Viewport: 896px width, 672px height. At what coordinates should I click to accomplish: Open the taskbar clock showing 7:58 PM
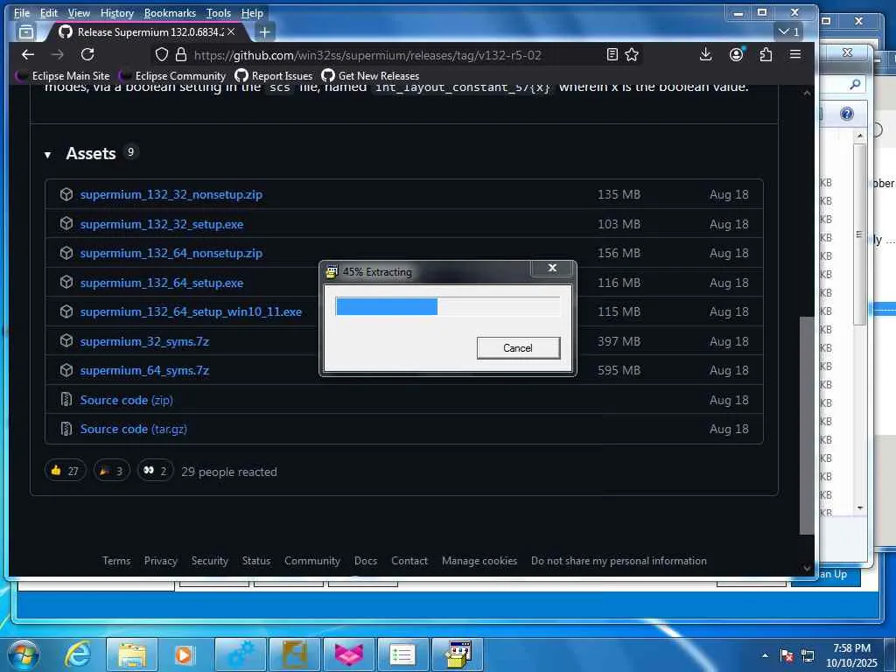pyautogui.click(x=851, y=655)
